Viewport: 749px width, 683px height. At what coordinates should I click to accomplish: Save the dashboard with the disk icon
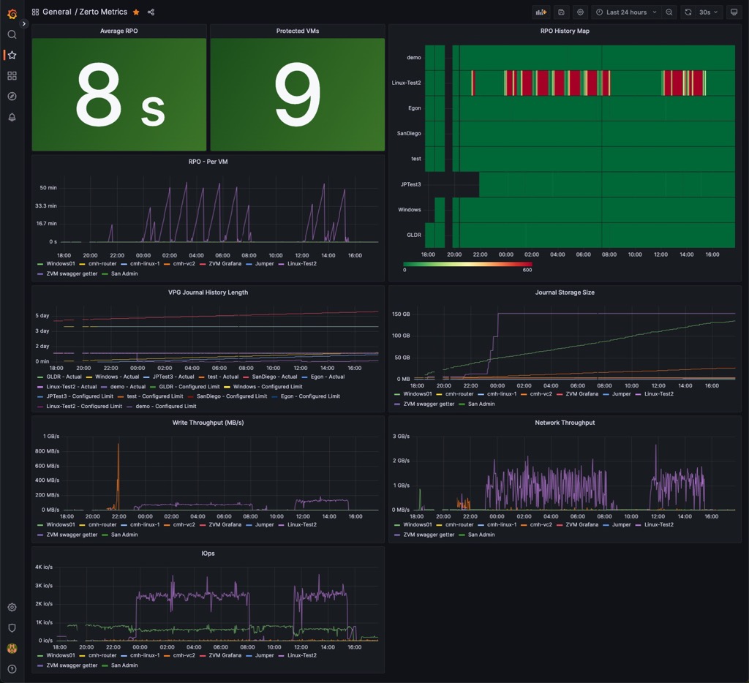coord(561,12)
